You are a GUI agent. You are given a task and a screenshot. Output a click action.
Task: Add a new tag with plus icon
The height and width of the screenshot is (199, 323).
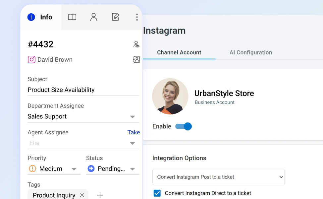100,195
